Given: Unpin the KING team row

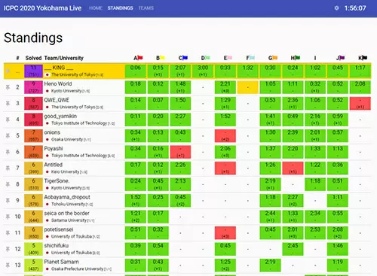Looking at the screenshot, I should [8, 71].
